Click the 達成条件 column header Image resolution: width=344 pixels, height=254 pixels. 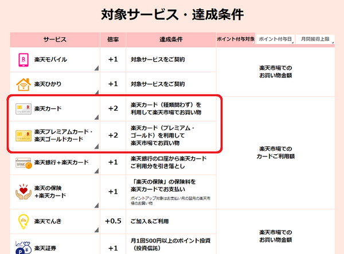tap(171, 40)
